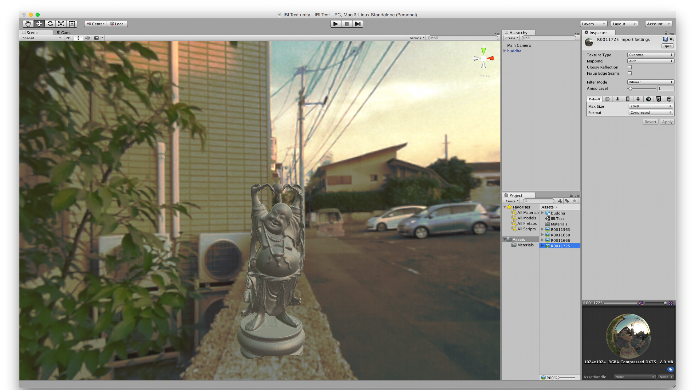Toggle 2D scene view mode
This screenshot has height=390, width=695.
pos(68,38)
